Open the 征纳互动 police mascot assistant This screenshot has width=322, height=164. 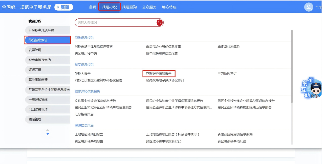point(311,88)
